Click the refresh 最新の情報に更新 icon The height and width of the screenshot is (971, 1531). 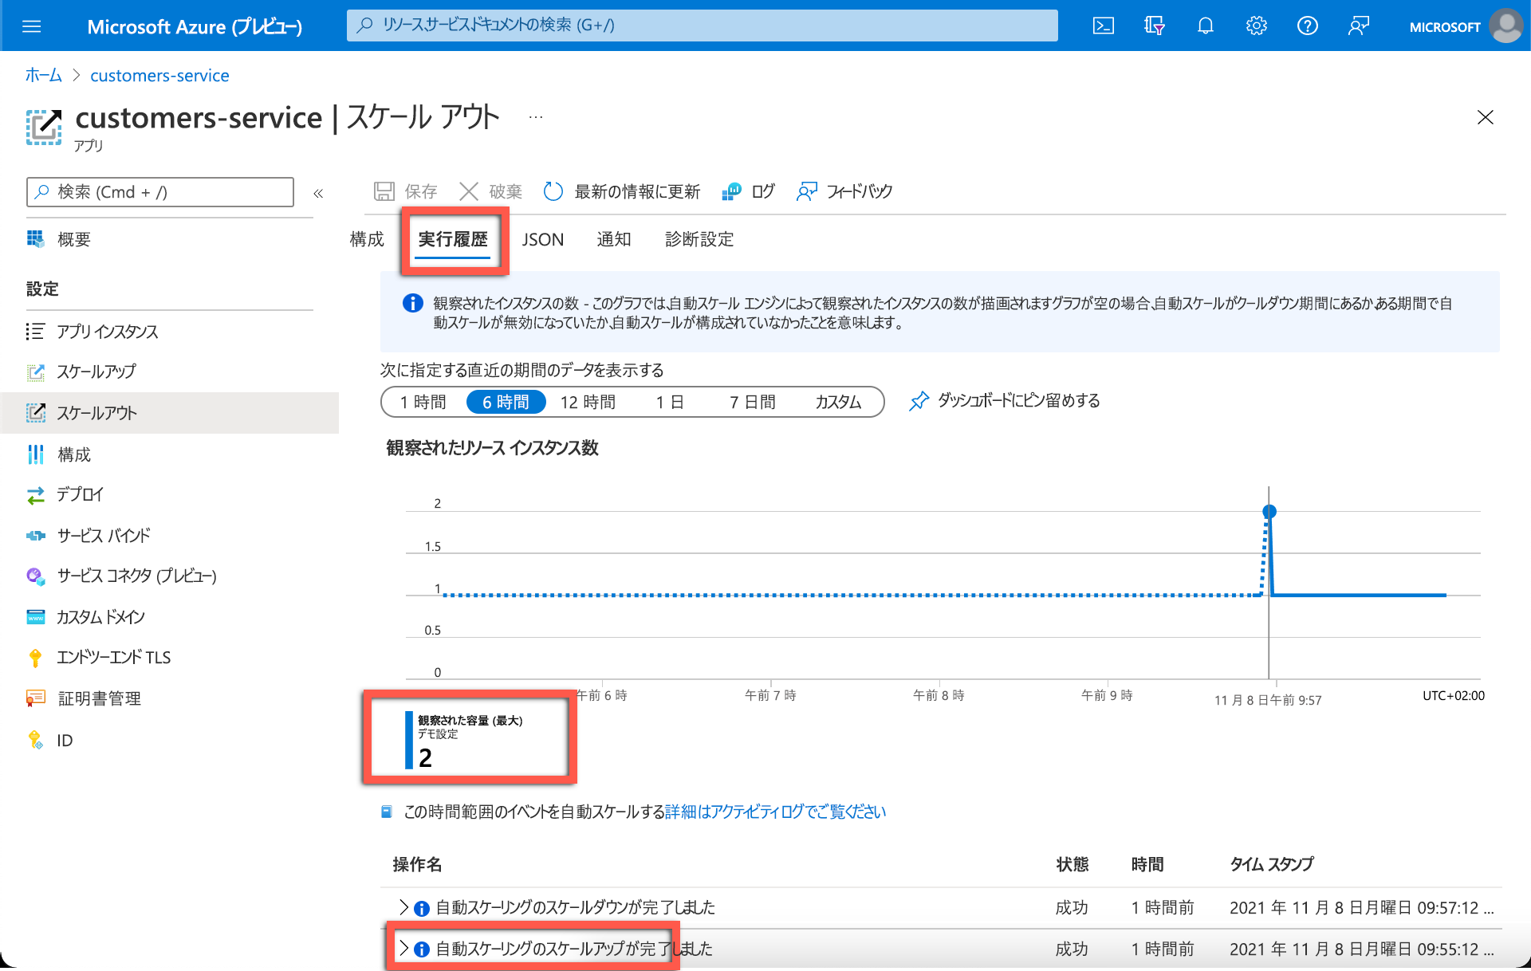[x=553, y=191]
